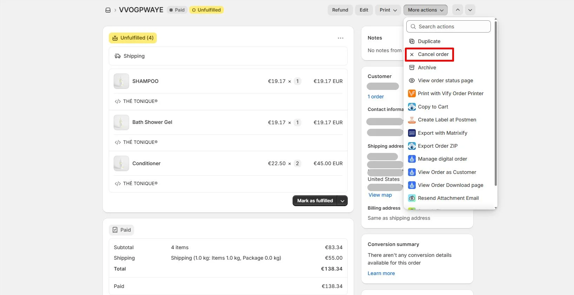Click the Resend Attachment Email icon
Viewport: 574px width, 295px height.
click(x=412, y=198)
